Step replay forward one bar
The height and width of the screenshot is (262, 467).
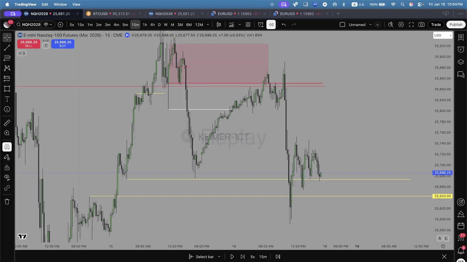click(242, 257)
